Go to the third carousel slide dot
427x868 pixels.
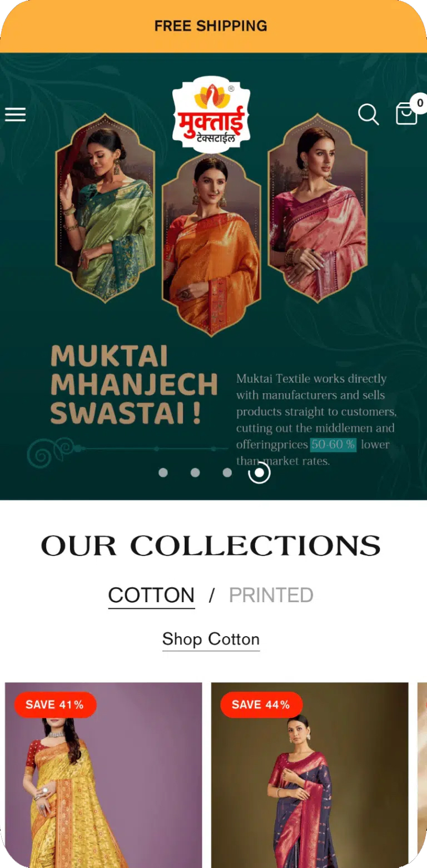pyautogui.click(x=227, y=473)
